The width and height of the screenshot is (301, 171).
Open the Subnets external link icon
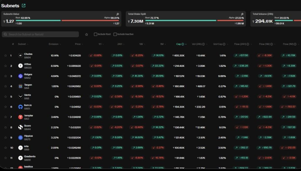[24, 6]
